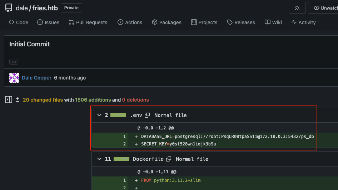Open the dale owner link

(22, 8)
